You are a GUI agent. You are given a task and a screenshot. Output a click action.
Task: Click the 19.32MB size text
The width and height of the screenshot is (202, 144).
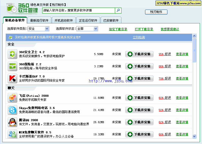99,134
